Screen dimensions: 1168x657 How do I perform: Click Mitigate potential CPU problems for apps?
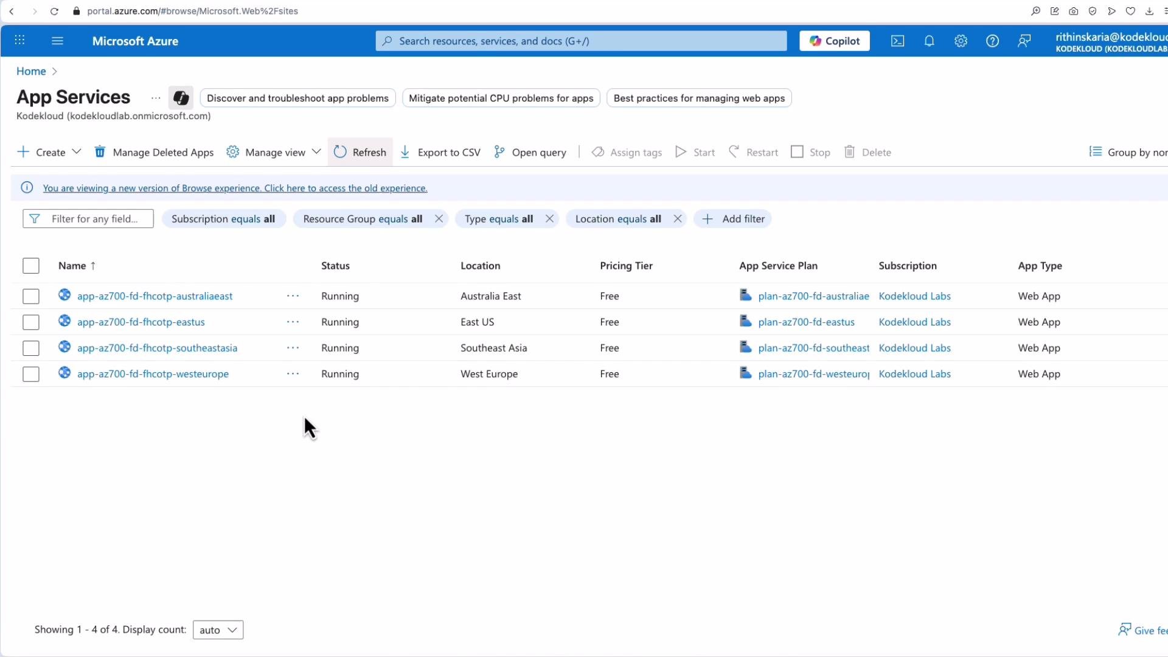click(x=501, y=98)
